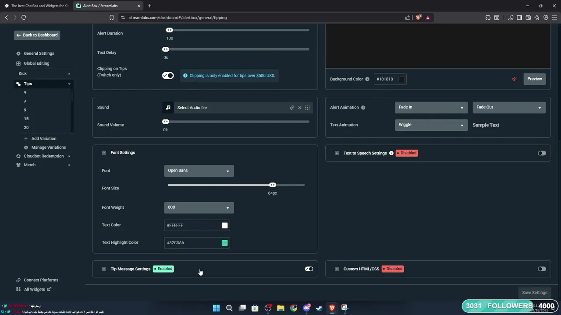Open the Fade Out alert animation dropdown
Screen dimensions: 561x315
click(x=509, y=108)
